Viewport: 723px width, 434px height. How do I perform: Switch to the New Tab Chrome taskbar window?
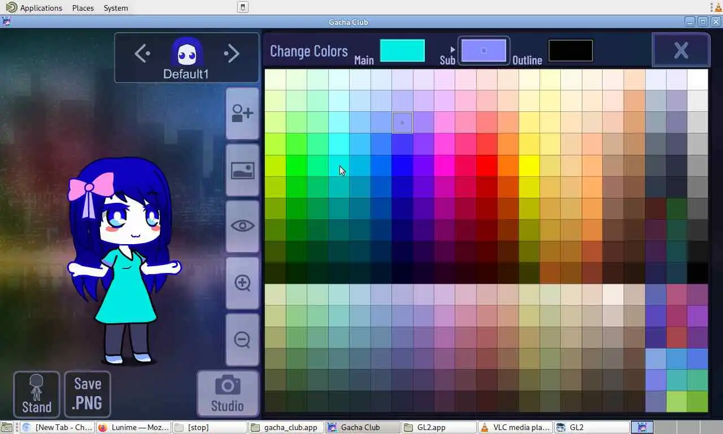click(x=56, y=427)
